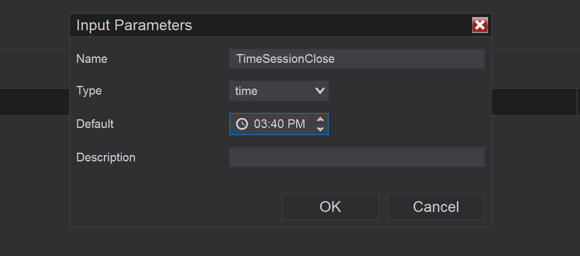Click the "Default" label

coord(95,124)
